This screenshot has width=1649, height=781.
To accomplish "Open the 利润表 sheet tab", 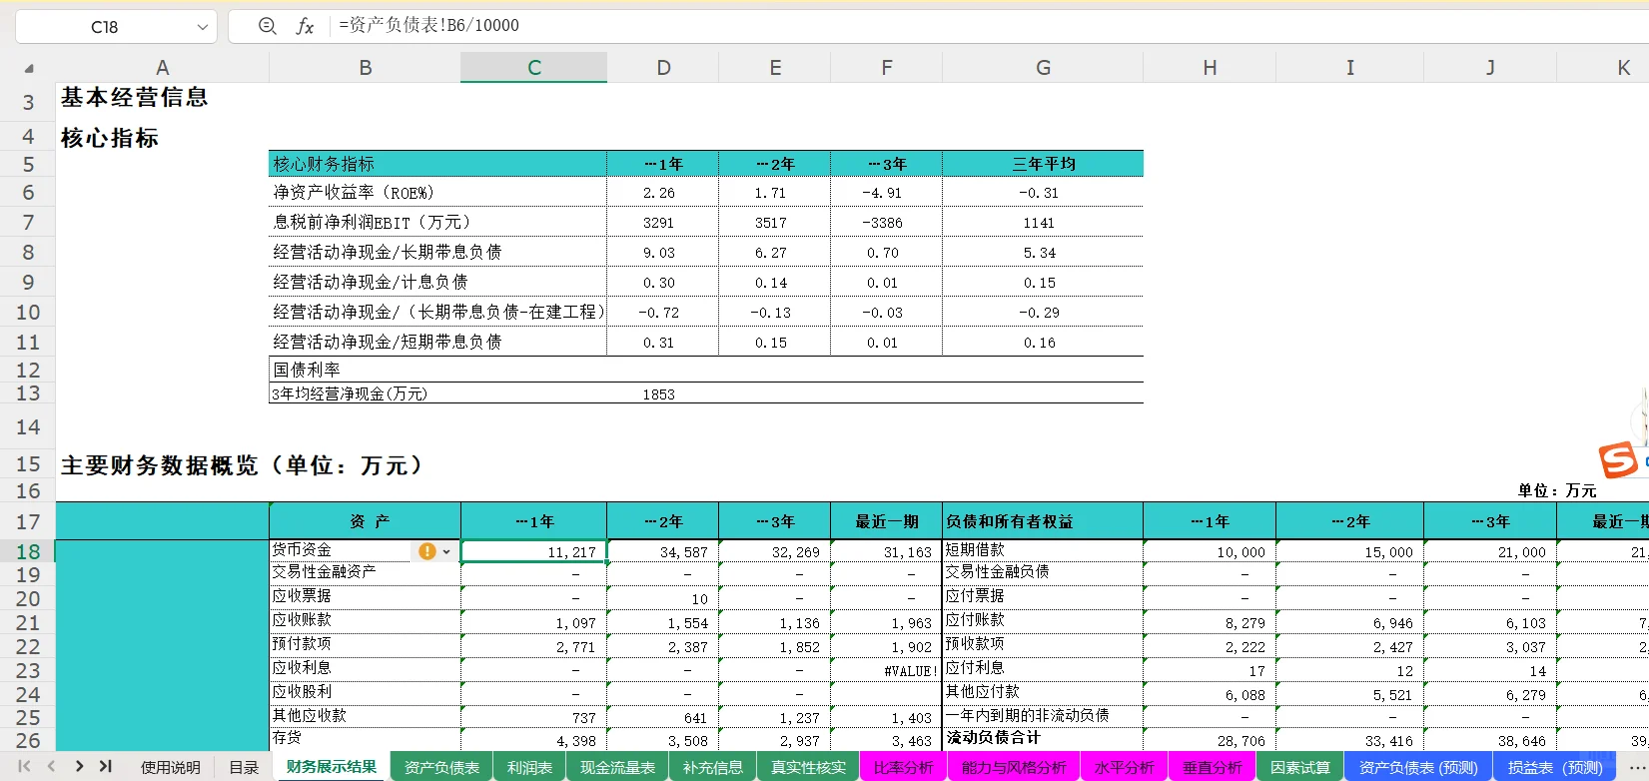I will (529, 767).
